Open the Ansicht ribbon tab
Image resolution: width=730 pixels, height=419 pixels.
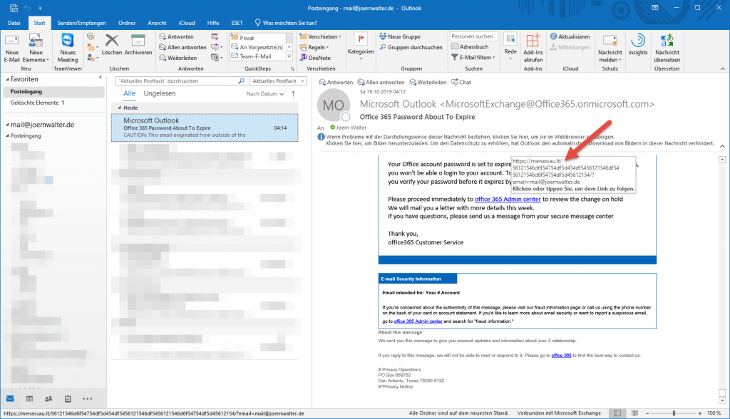tap(157, 23)
